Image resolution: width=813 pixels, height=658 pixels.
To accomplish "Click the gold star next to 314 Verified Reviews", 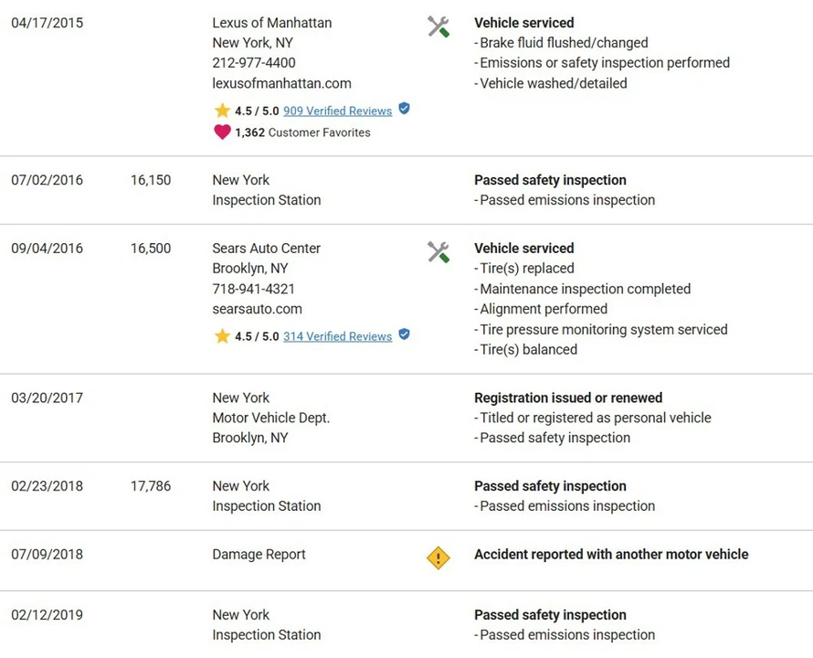I will pyautogui.click(x=222, y=336).
